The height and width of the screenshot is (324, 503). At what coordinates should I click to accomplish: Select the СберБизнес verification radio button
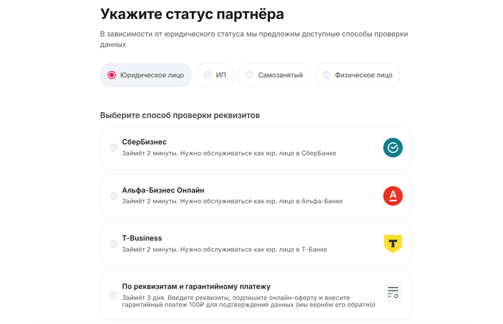114,148
